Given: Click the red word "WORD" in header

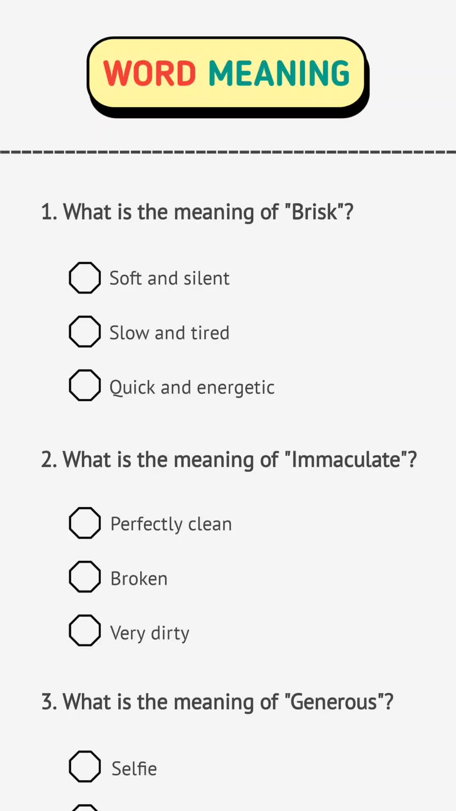Looking at the screenshot, I should 149,73.
